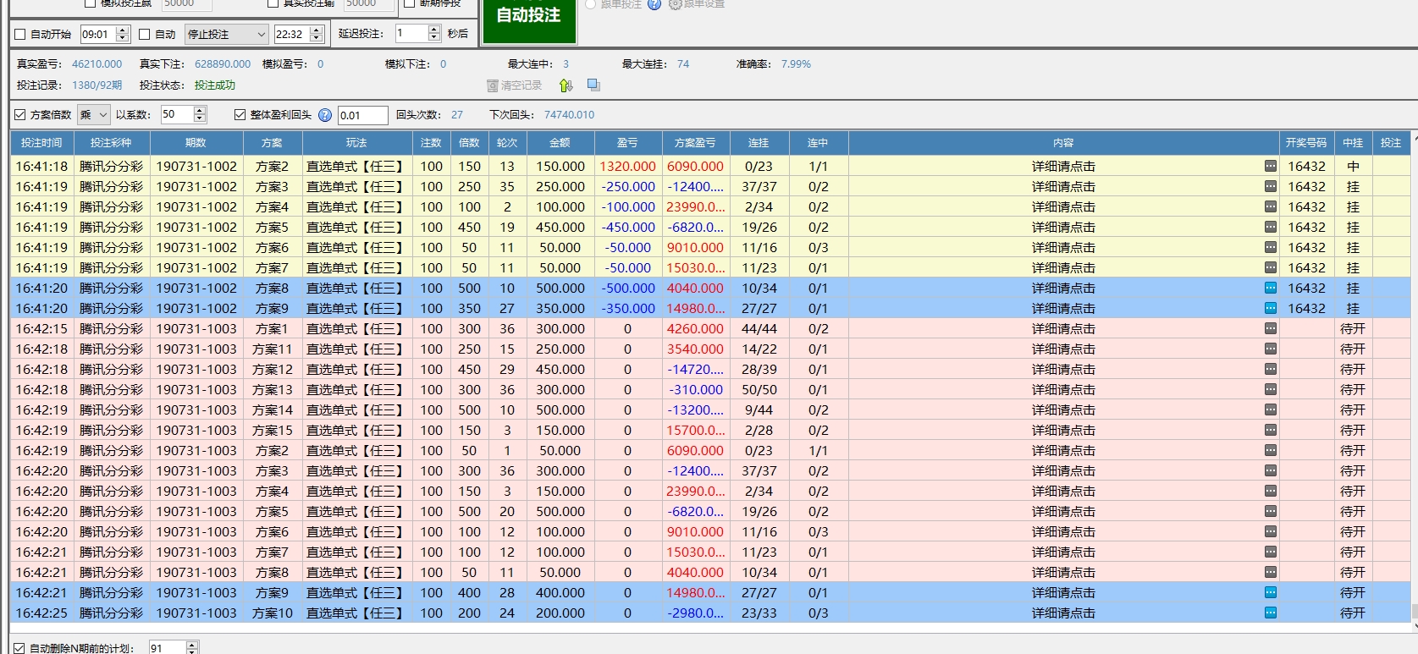Image resolution: width=1418 pixels, height=654 pixels.
Task: Open details icon for 方案14 row
Action: [1270, 409]
